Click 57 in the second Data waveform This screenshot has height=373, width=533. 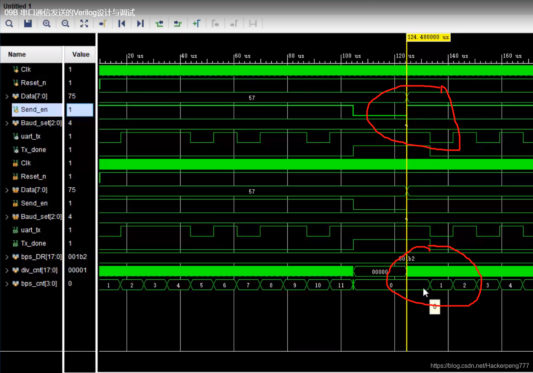pos(252,192)
